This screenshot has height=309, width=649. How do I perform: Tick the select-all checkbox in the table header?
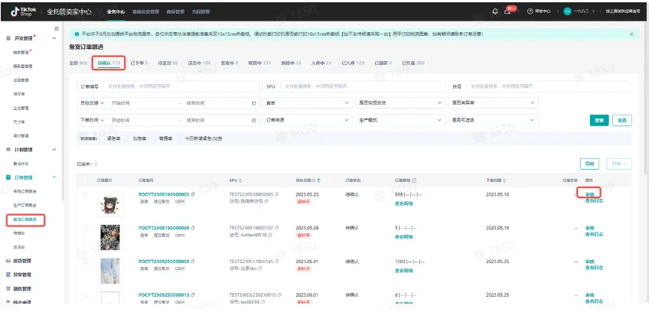(x=85, y=181)
